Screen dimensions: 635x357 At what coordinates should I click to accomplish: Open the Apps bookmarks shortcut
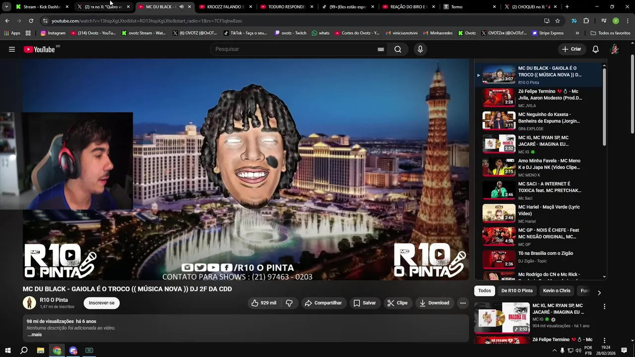click(x=12, y=33)
